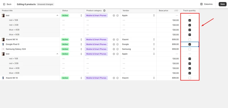This screenshot has height=108, width=228.
Task: Click the Unsaved changes badge
Action: [45, 4]
